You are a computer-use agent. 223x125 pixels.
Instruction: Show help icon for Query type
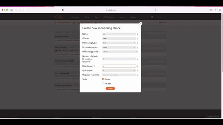tap(138, 70)
